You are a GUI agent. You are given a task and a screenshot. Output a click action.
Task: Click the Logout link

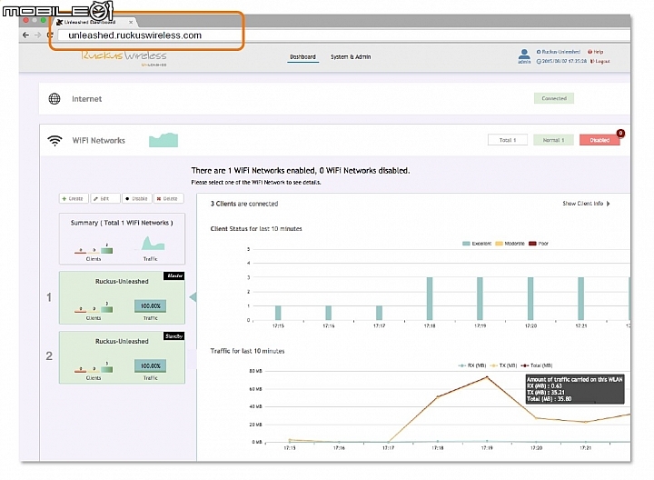(599, 61)
